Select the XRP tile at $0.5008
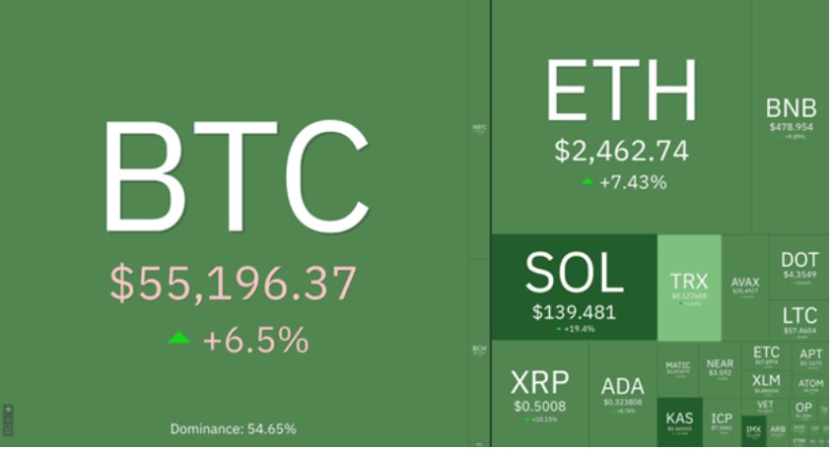This screenshot has width=832, height=450. tap(540, 394)
